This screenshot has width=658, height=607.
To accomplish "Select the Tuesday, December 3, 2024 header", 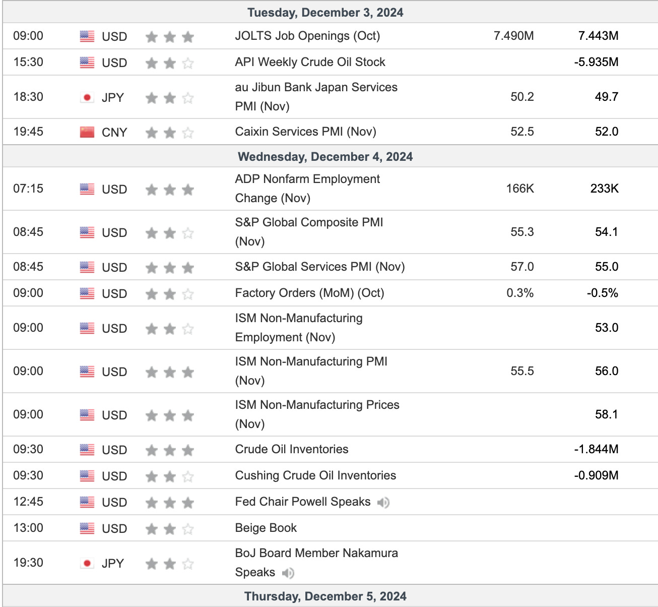I will point(325,13).
